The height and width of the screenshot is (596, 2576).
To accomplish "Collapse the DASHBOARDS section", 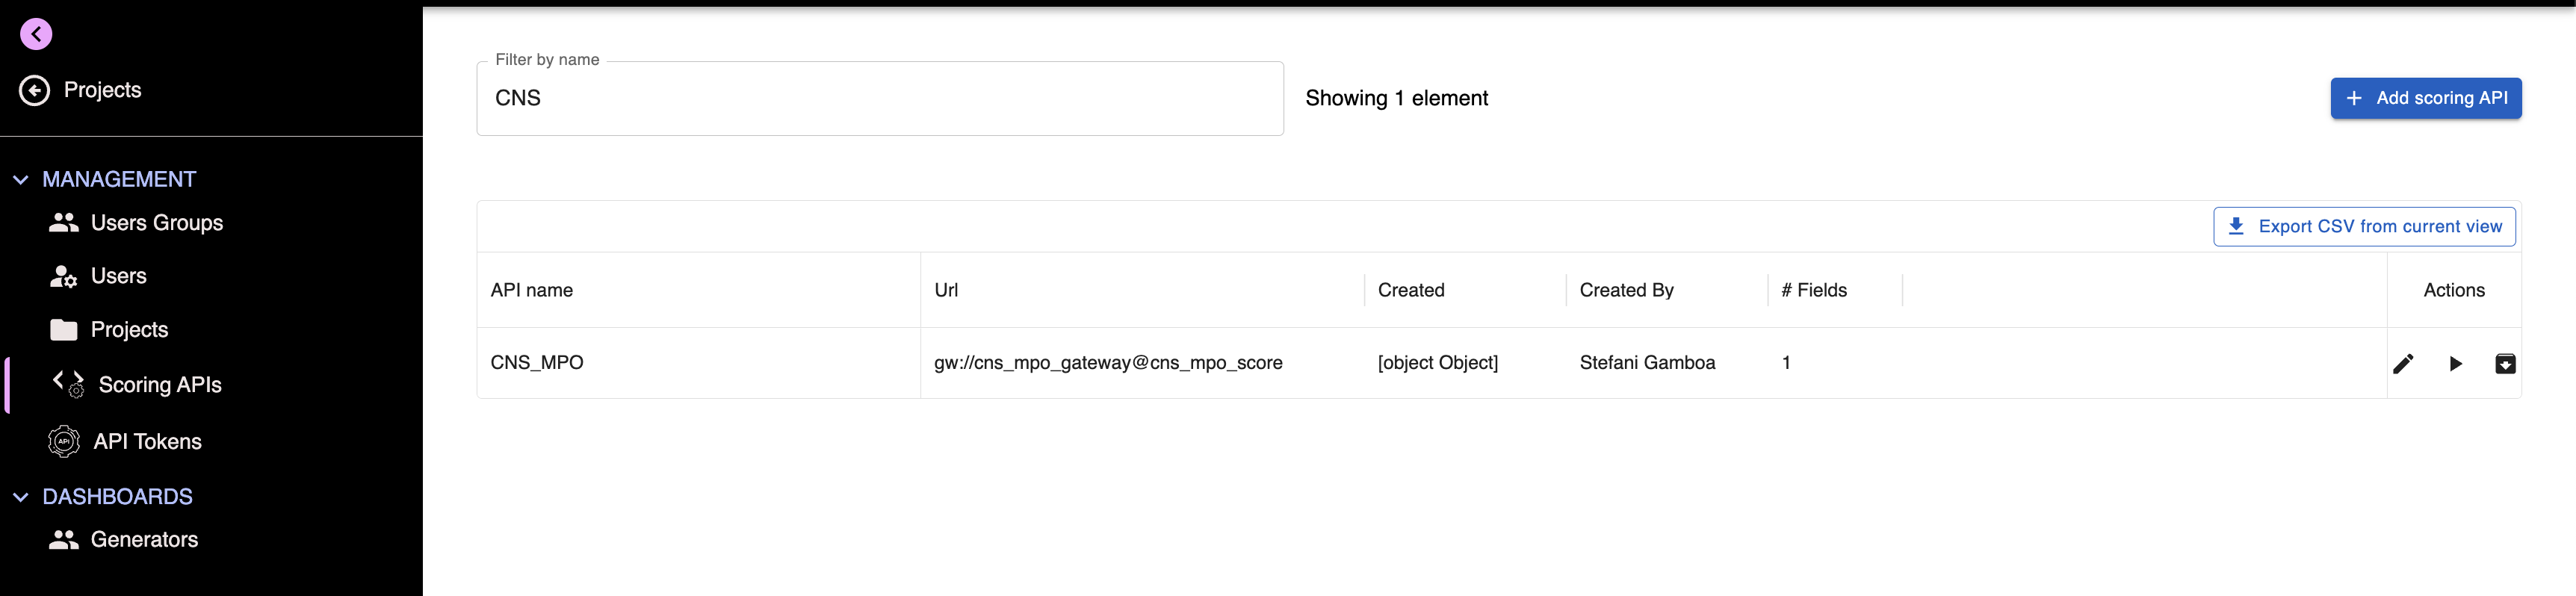I will point(21,497).
